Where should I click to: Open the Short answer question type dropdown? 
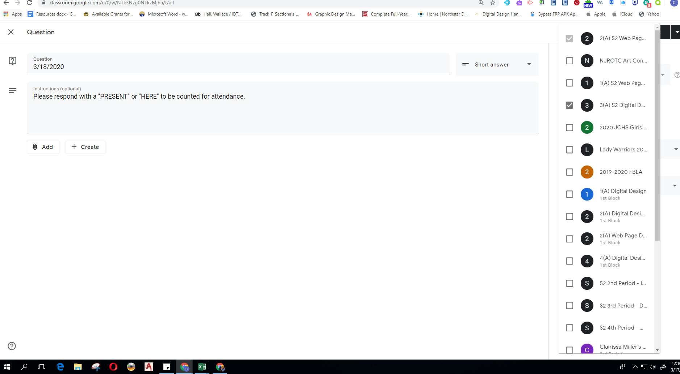(497, 64)
